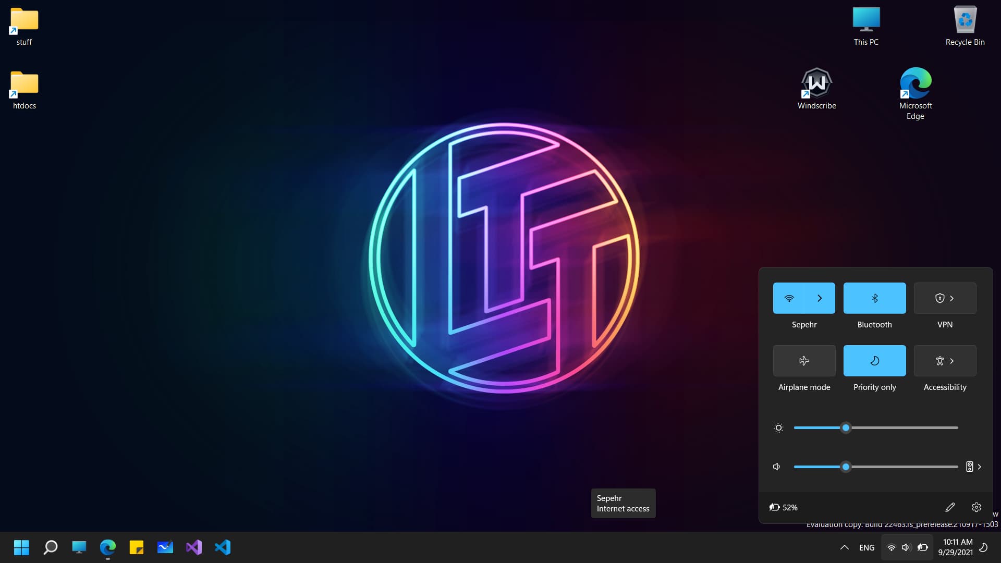Image resolution: width=1001 pixels, height=563 pixels.
Task: Toggle the Wi-Fi button for Sepehr
Action: click(789, 298)
